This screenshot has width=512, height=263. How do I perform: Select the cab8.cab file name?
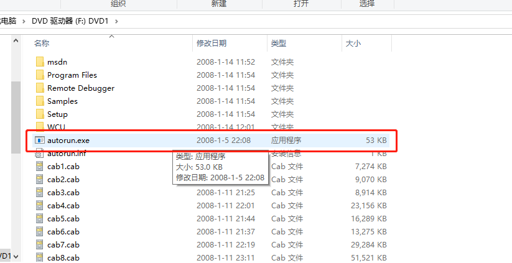[x=63, y=257]
